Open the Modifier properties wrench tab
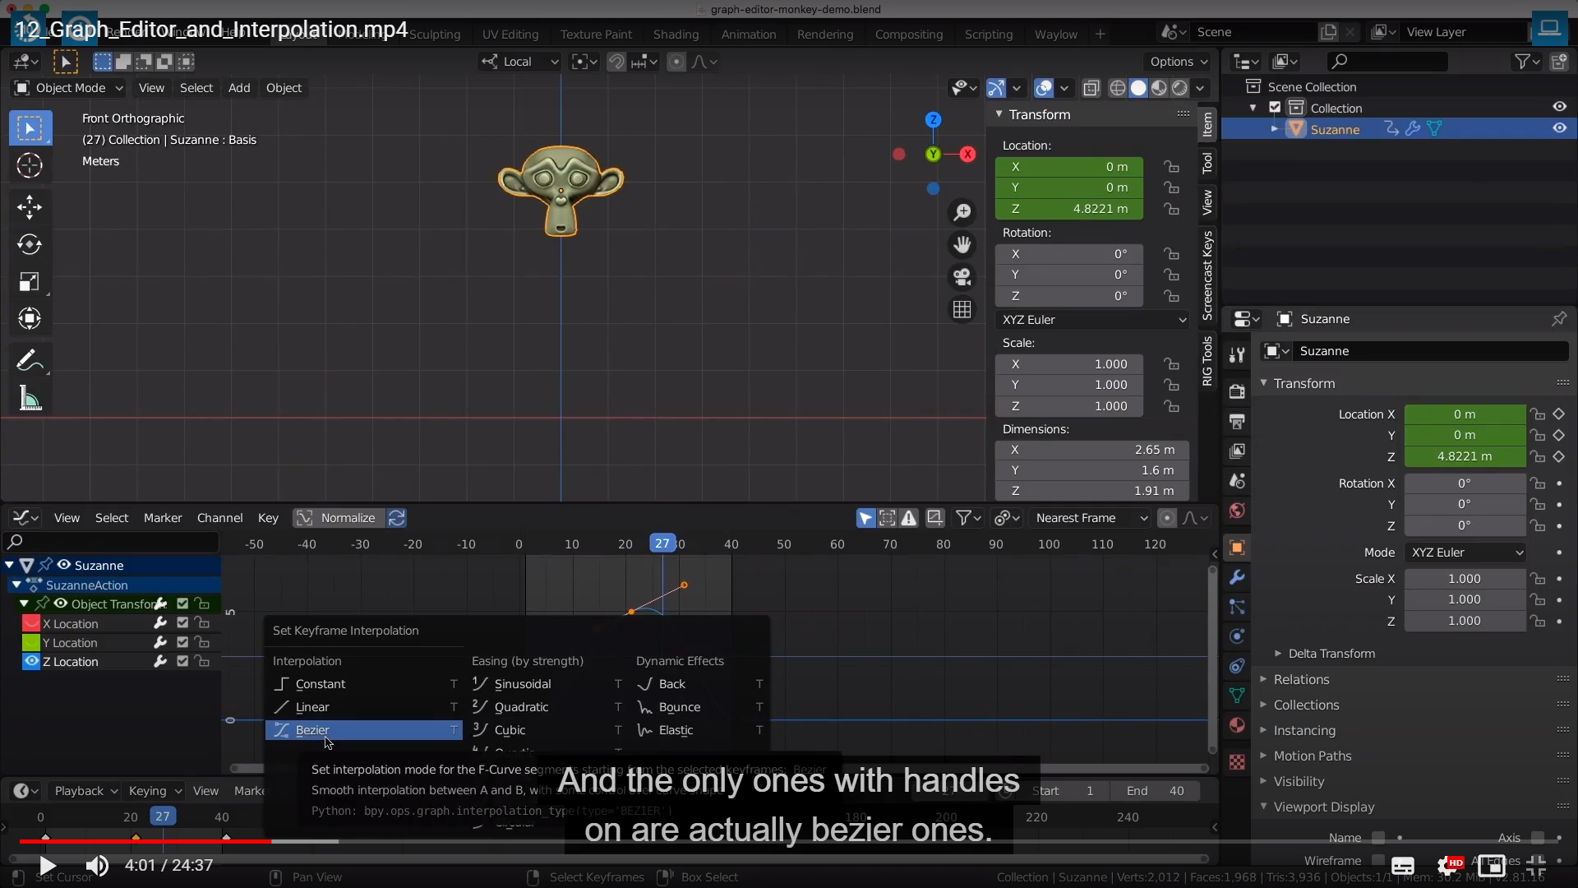Viewport: 1578px width, 888px height. (x=1237, y=577)
